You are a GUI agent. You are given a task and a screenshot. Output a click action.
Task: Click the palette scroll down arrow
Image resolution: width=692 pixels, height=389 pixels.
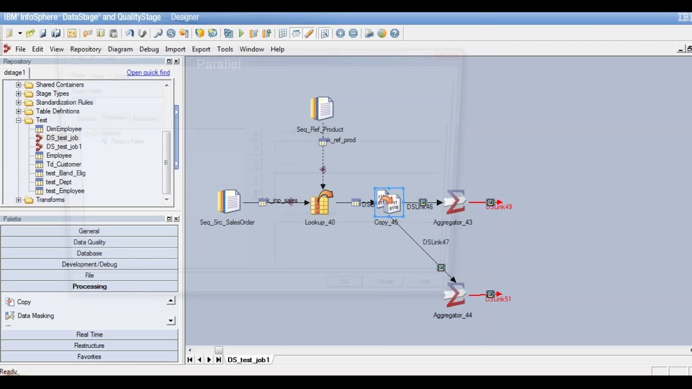coord(171,321)
